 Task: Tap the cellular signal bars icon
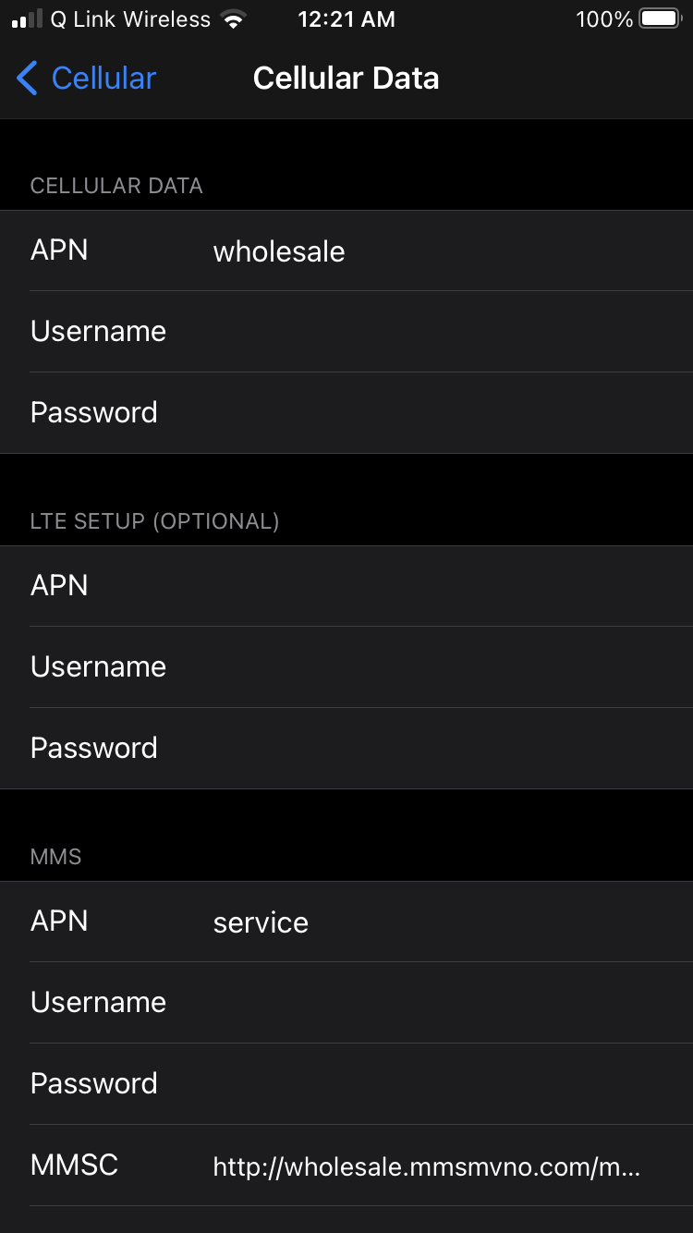click(x=27, y=19)
